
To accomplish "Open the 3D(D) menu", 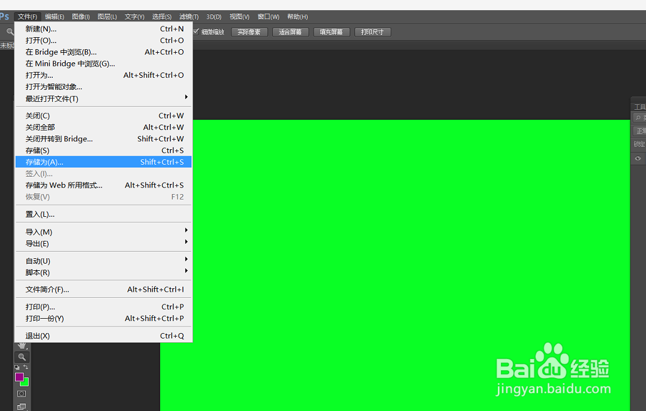I will pyautogui.click(x=214, y=17).
